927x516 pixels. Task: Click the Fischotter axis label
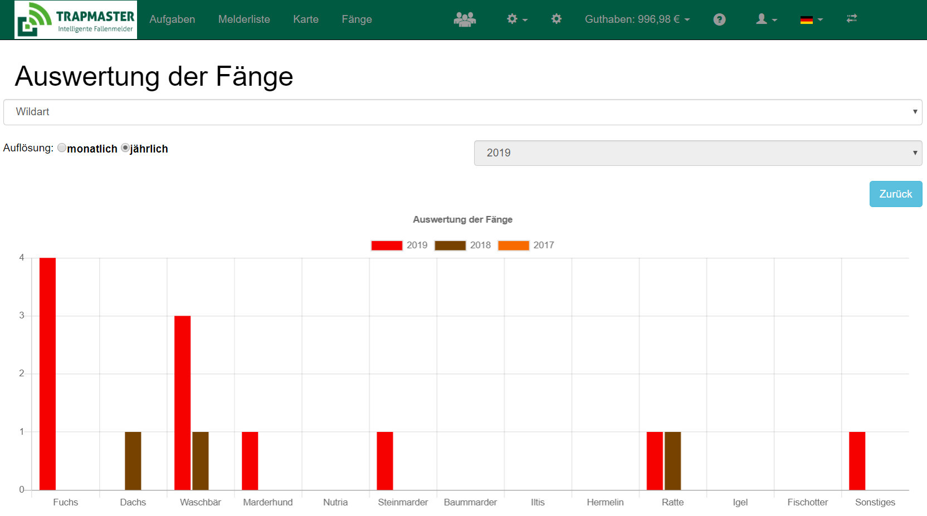point(808,502)
